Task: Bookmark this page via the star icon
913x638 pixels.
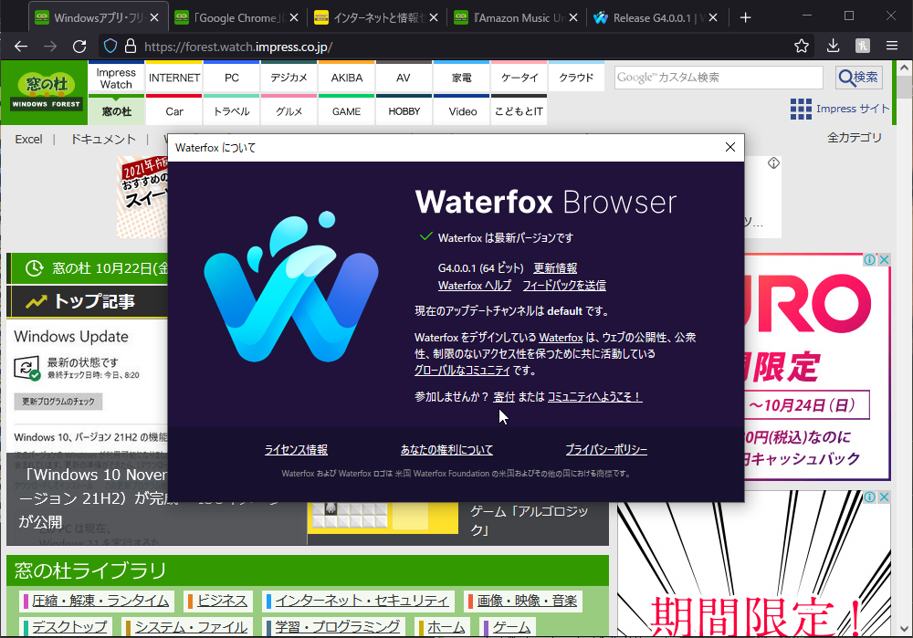Action: (801, 45)
